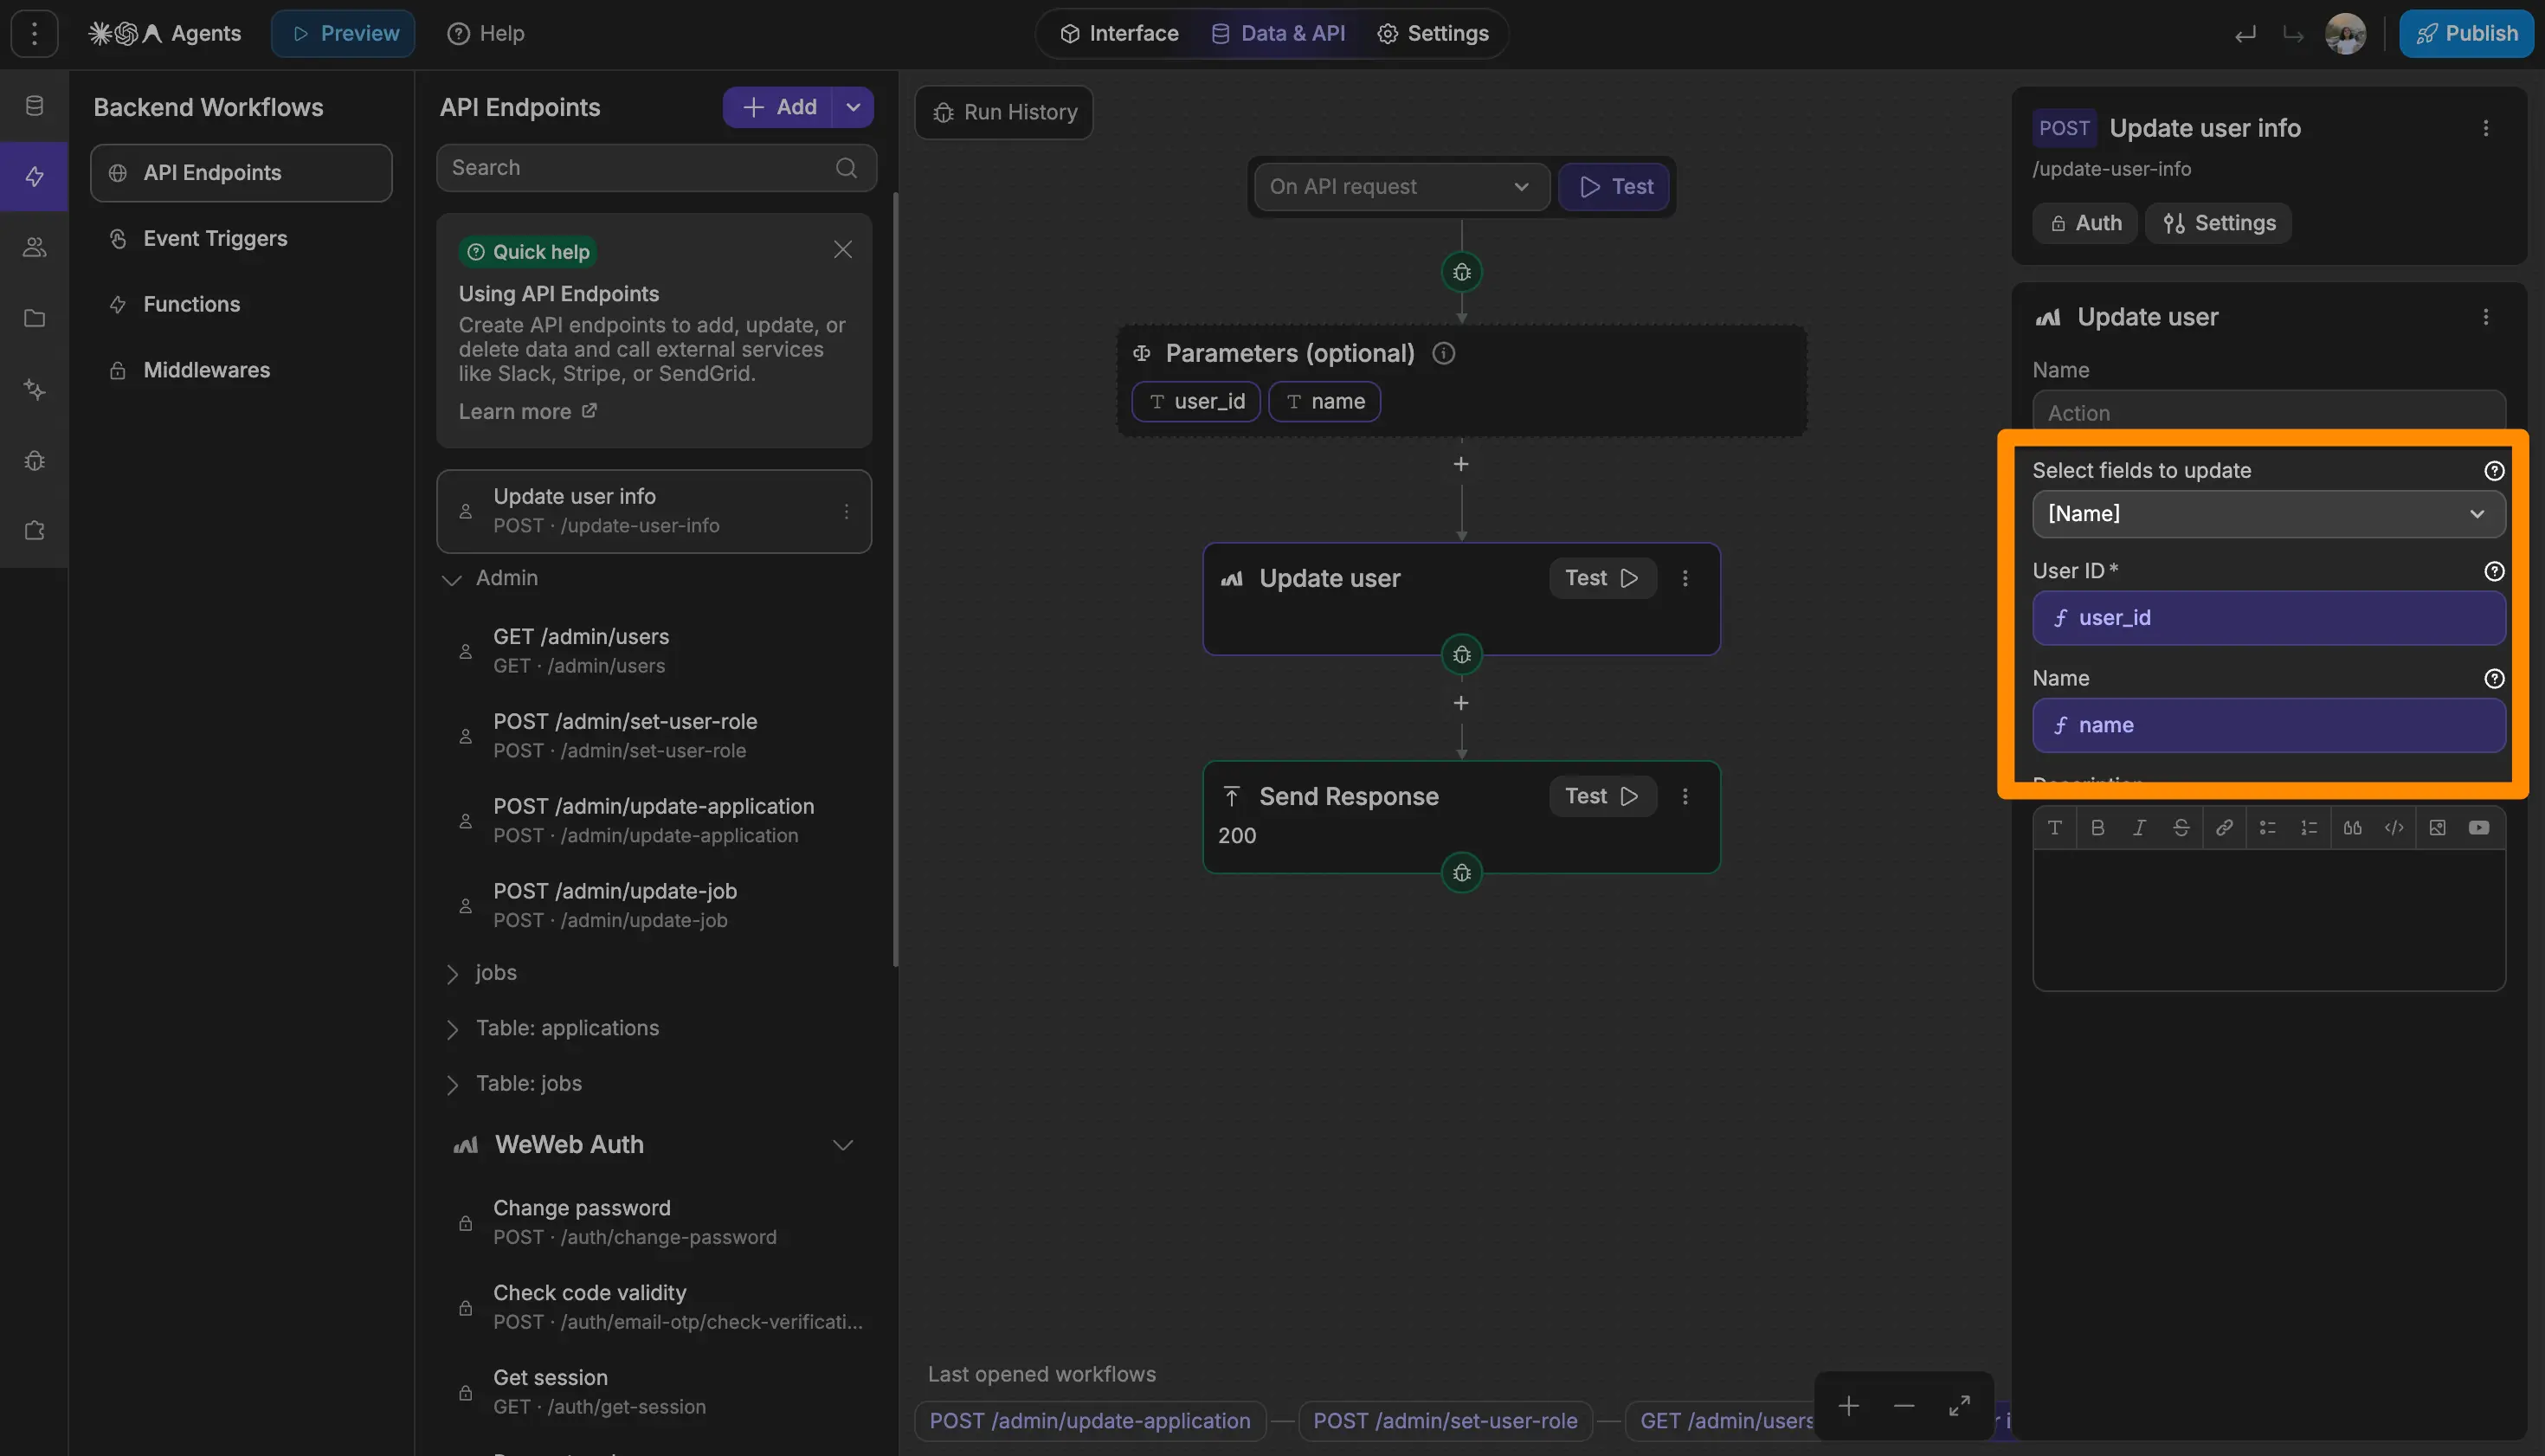
Task: Click the code block icon in editor toolbar
Action: (x=2394, y=827)
